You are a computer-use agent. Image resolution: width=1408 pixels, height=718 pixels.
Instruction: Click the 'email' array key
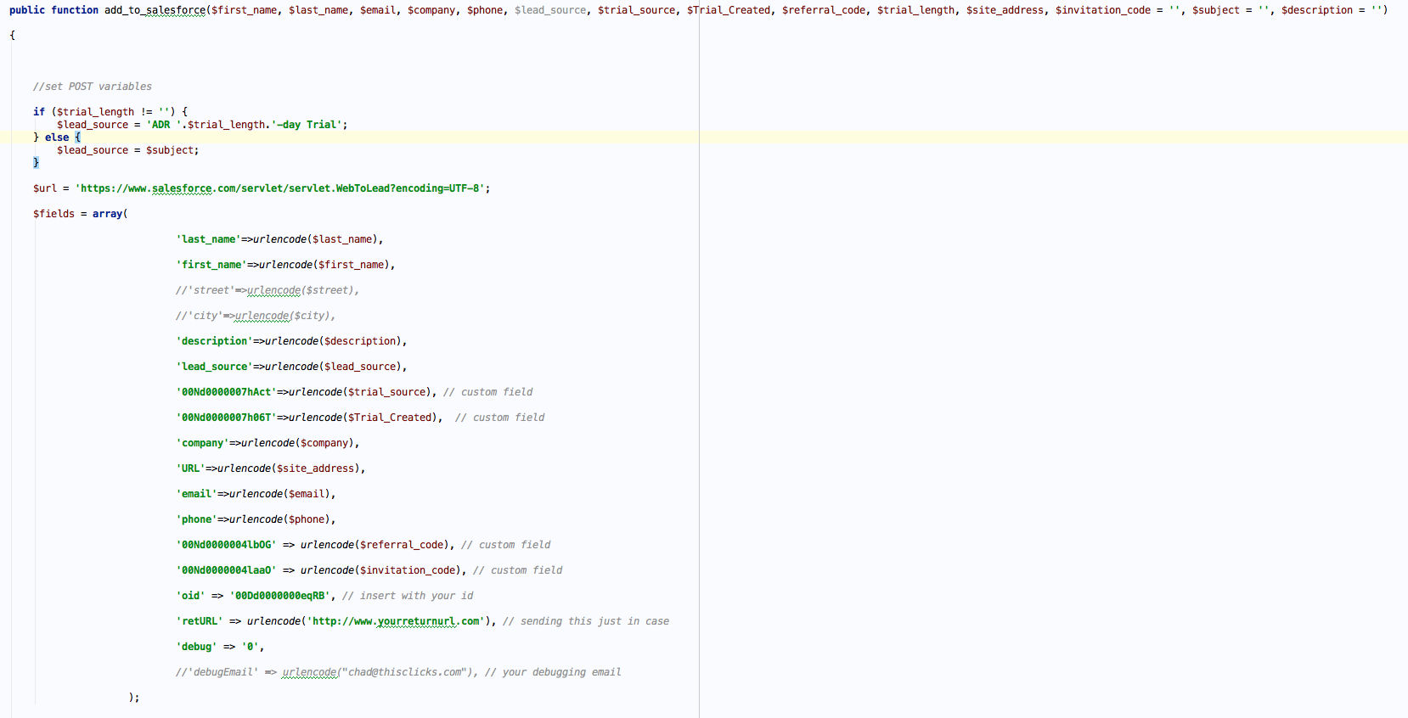click(x=197, y=494)
